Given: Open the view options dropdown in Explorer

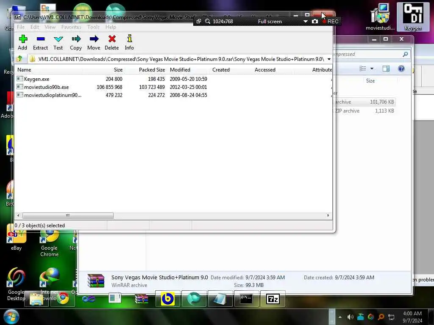Looking at the screenshot, I should (x=372, y=69).
